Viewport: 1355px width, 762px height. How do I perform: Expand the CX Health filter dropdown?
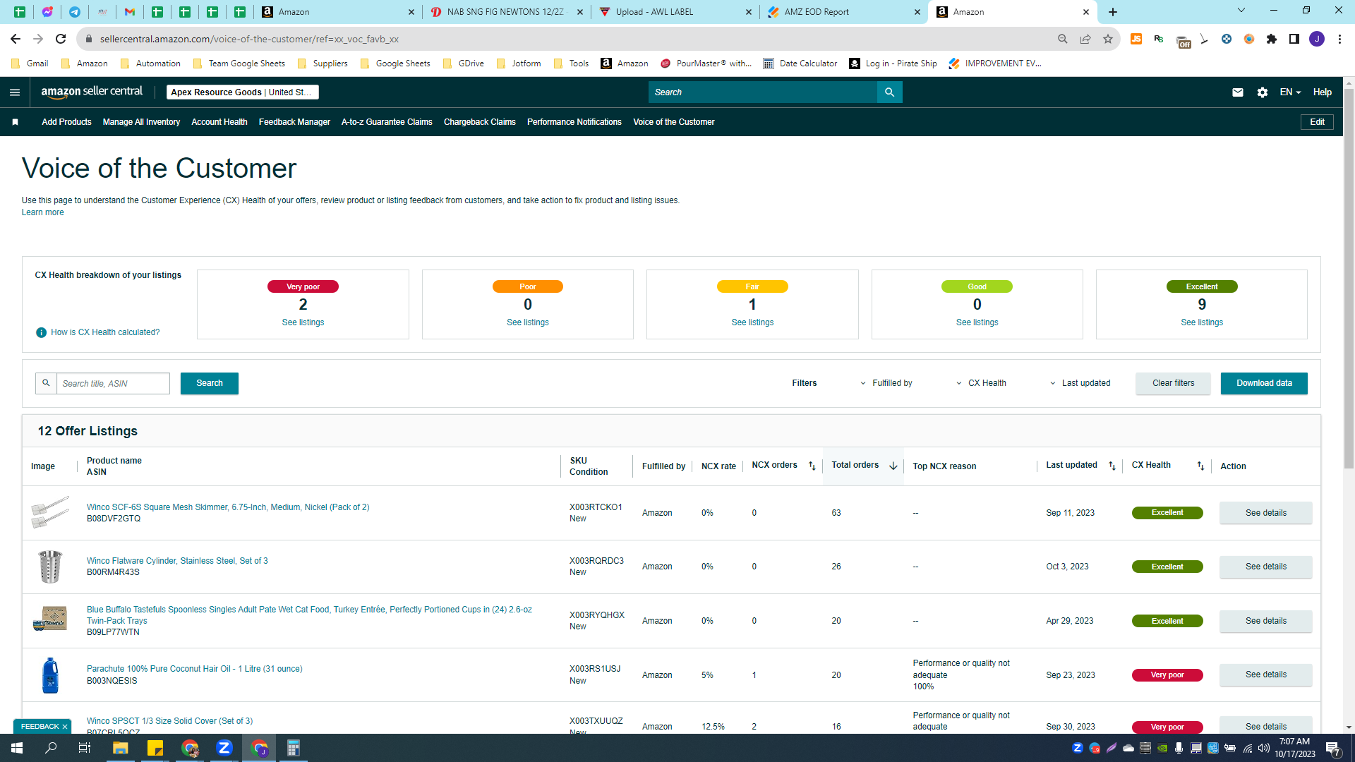click(x=981, y=383)
